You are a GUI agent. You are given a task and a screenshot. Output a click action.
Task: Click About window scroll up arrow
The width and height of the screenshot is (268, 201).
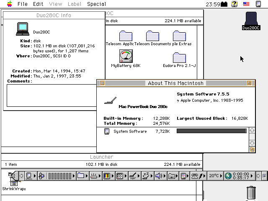click(252, 131)
